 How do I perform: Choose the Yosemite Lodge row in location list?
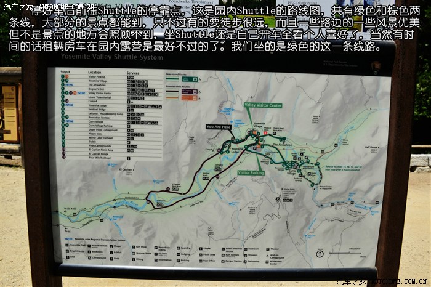(x=98, y=105)
